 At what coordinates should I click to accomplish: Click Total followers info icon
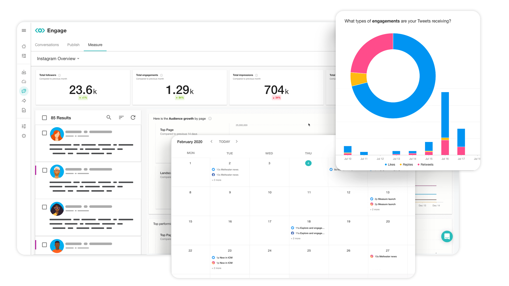point(59,75)
